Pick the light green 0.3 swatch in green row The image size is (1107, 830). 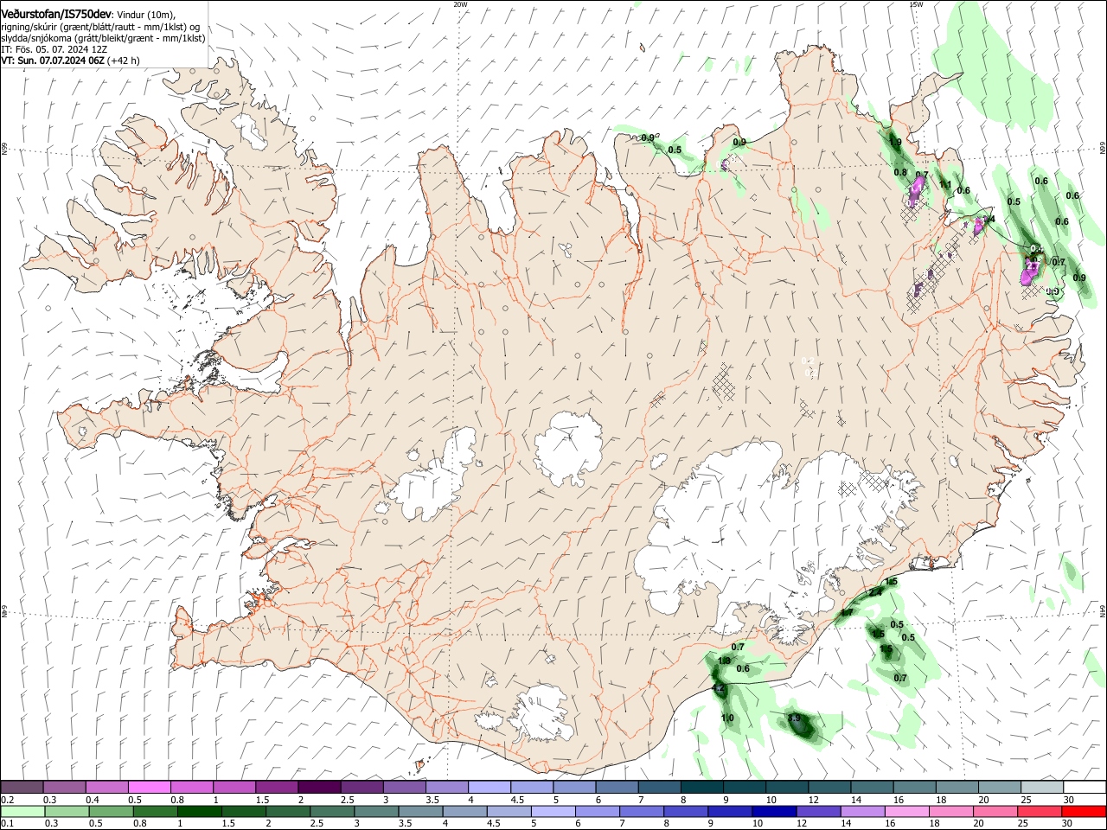[x=67, y=811]
